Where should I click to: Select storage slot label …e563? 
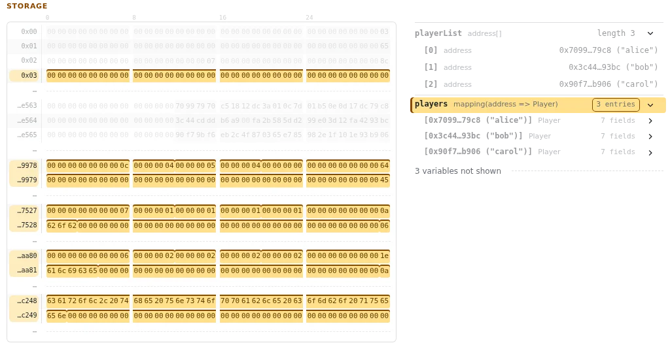point(27,105)
